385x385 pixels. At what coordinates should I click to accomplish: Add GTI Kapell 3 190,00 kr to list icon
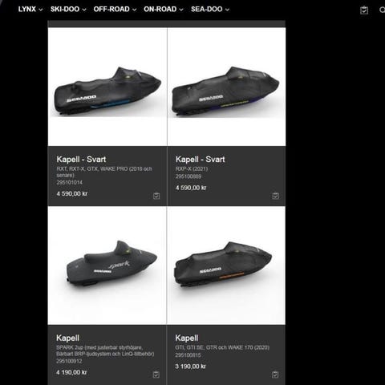pos(275,375)
